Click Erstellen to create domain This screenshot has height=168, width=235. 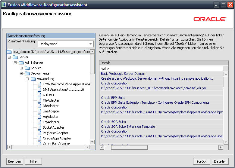point(220,161)
